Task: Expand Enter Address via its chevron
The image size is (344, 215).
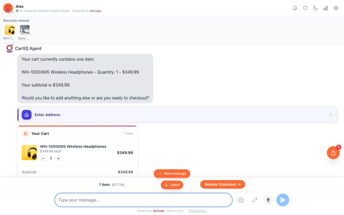Action: pyautogui.click(x=331, y=115)
